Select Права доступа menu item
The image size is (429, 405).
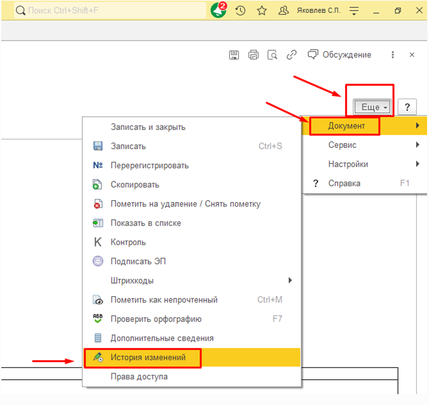191,377
